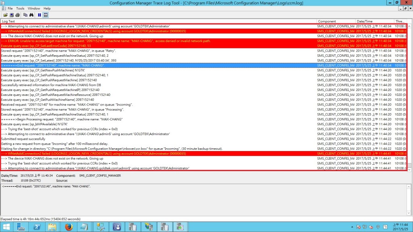This screenshot has height=232, width=413.
Task: Click scroll-down arrow in details text pane
Action: [409, 213]
